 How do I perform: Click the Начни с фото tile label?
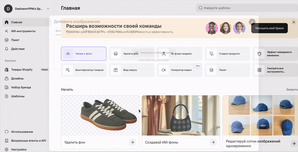click(83, 54)
